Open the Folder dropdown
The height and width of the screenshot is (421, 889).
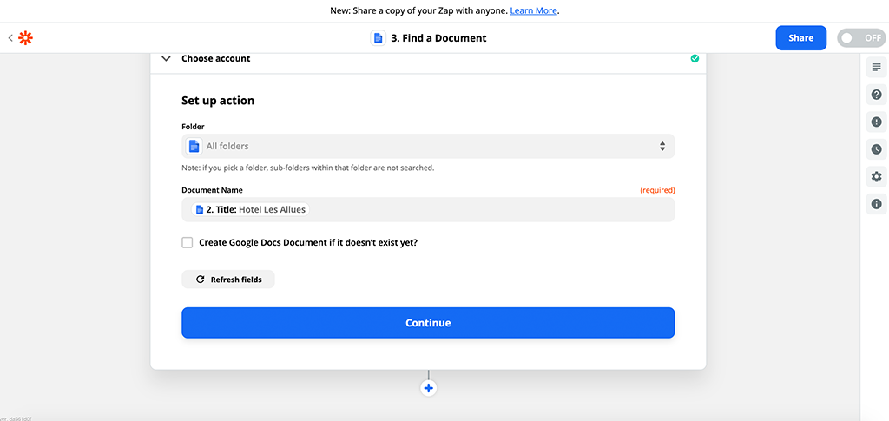(427, 146)
